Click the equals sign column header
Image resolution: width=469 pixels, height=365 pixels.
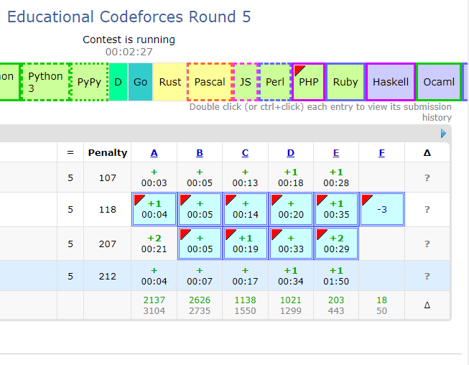70,152
